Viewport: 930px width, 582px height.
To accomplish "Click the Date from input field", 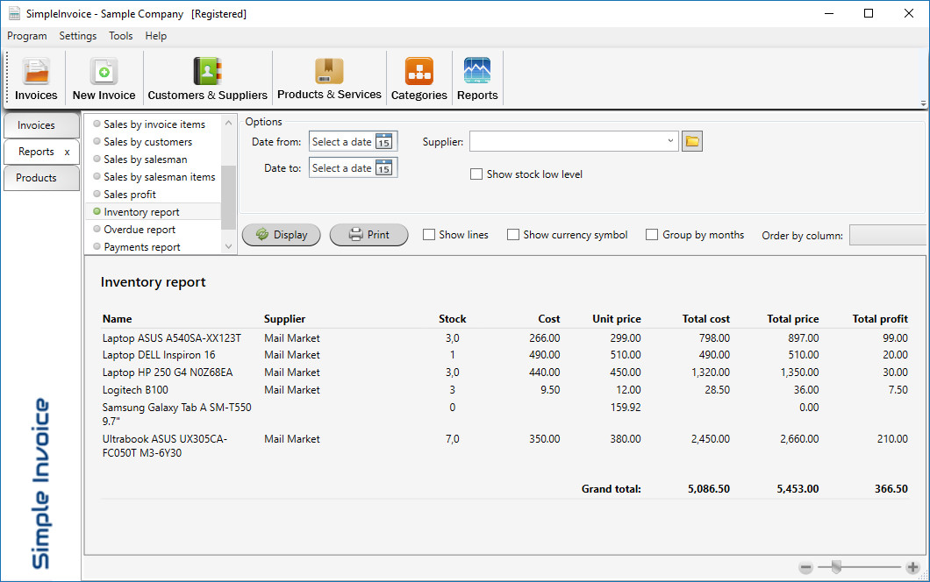I will point(341,142).
